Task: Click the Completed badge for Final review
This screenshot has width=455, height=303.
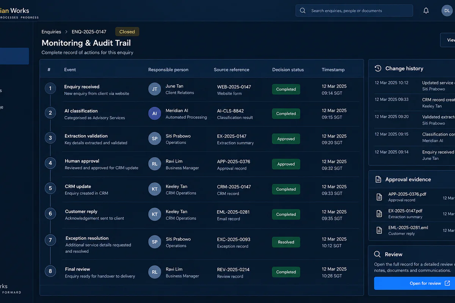Action: point(286,272)
